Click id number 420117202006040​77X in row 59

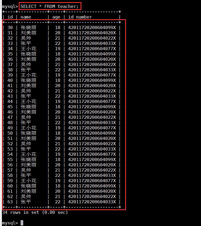92,181
